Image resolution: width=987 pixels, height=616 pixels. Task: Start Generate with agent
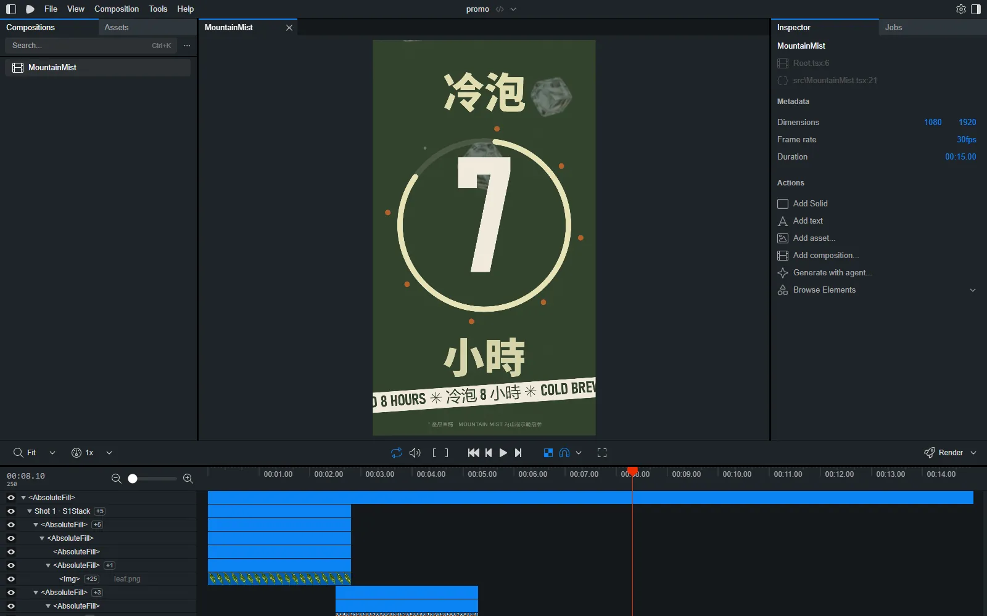[x=825, y=273]
